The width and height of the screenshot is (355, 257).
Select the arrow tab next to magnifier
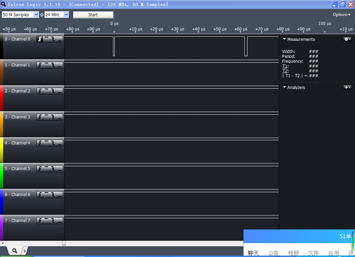(x=25, y=251)
